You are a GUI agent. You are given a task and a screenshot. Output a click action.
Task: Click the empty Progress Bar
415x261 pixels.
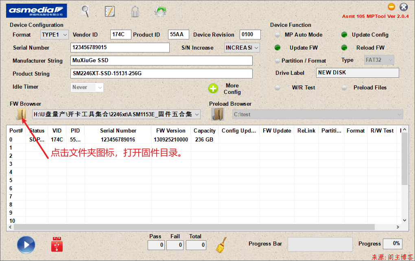320,244
